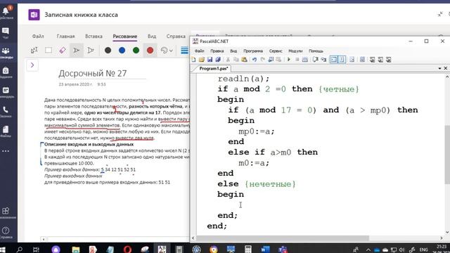Click the code editor vertical scrollbar
450x253 pixels.
pyautogui.click(x=447, y=155)
